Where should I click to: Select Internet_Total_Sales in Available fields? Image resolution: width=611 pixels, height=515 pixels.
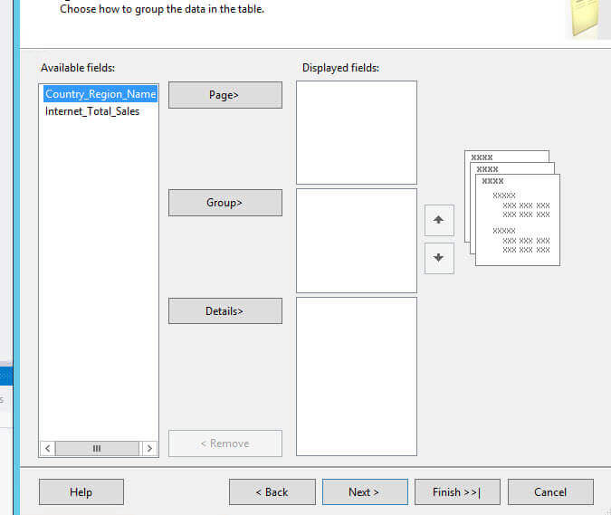pos(92,111)
